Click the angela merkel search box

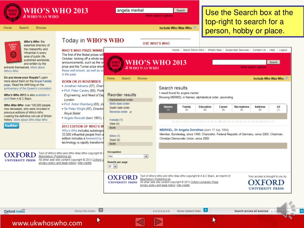[144, 10]
